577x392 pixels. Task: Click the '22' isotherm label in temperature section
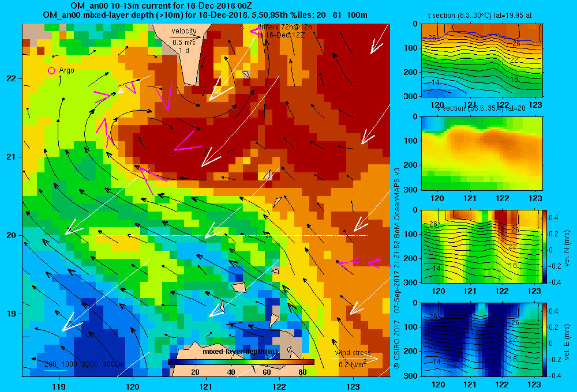point(514,61)
